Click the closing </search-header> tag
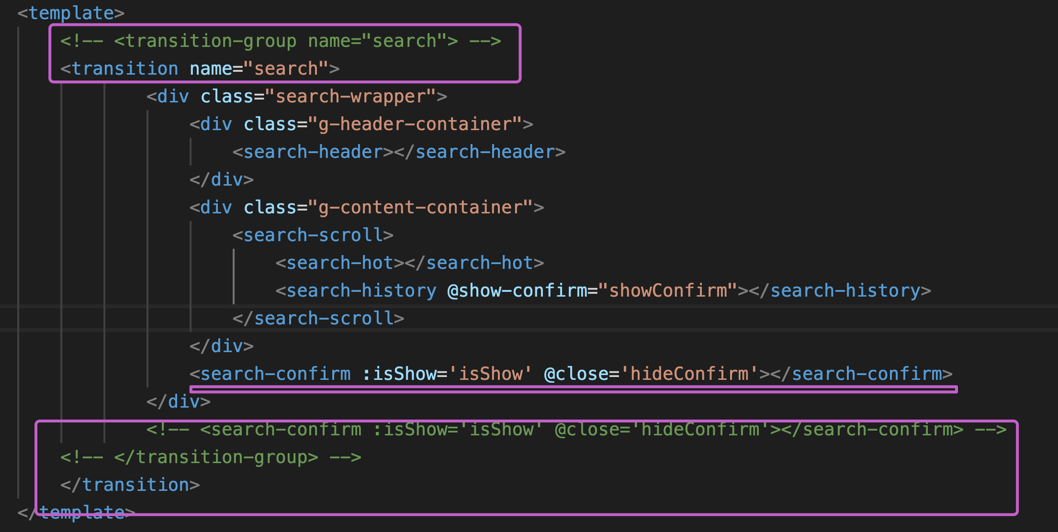1058x532 pixels. 480,152
